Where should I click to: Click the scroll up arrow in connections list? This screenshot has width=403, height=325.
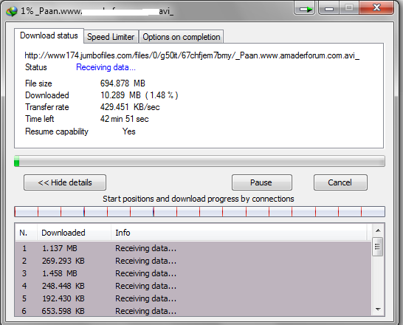[378, 230]
